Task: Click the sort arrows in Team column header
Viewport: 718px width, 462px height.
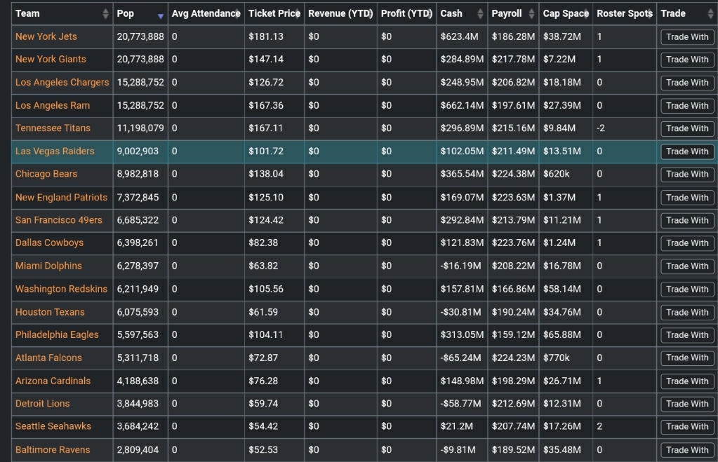Action: (x=106, y=14)
